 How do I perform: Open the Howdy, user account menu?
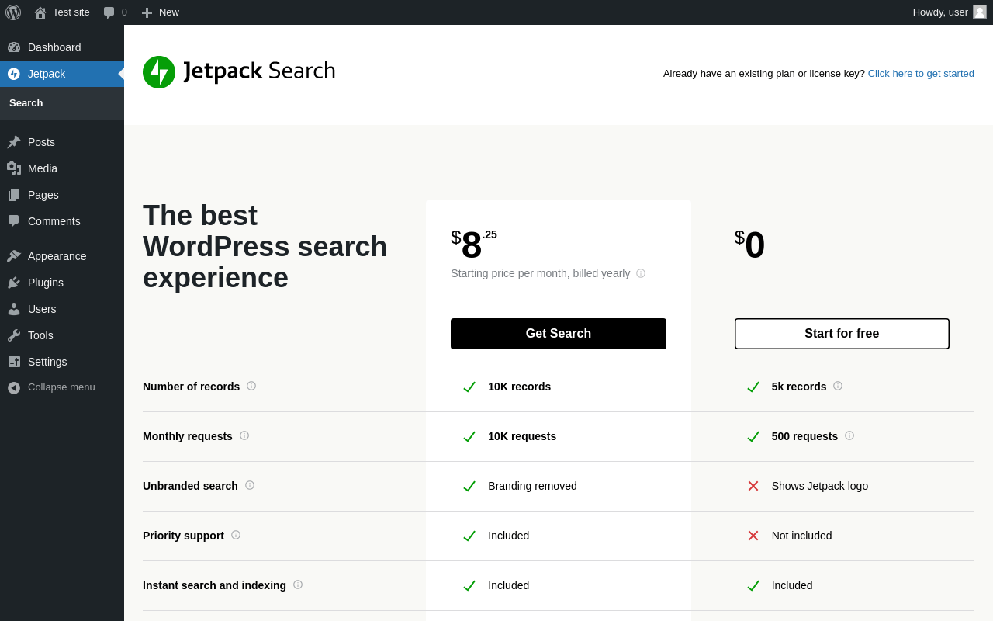coord(950,12)
